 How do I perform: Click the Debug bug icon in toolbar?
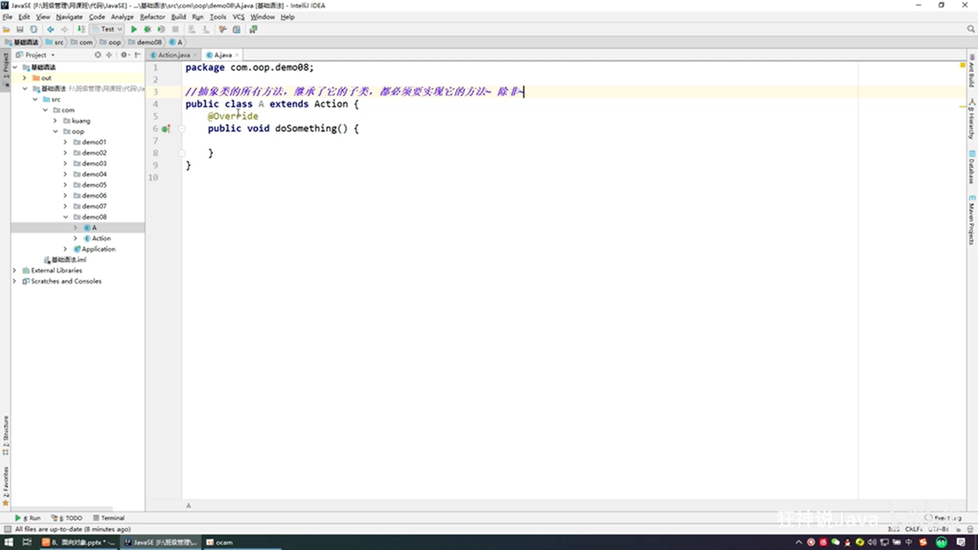pos(147,30)
